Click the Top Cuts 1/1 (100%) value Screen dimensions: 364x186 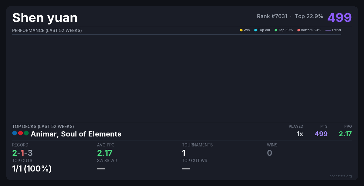tap(32, 169)
